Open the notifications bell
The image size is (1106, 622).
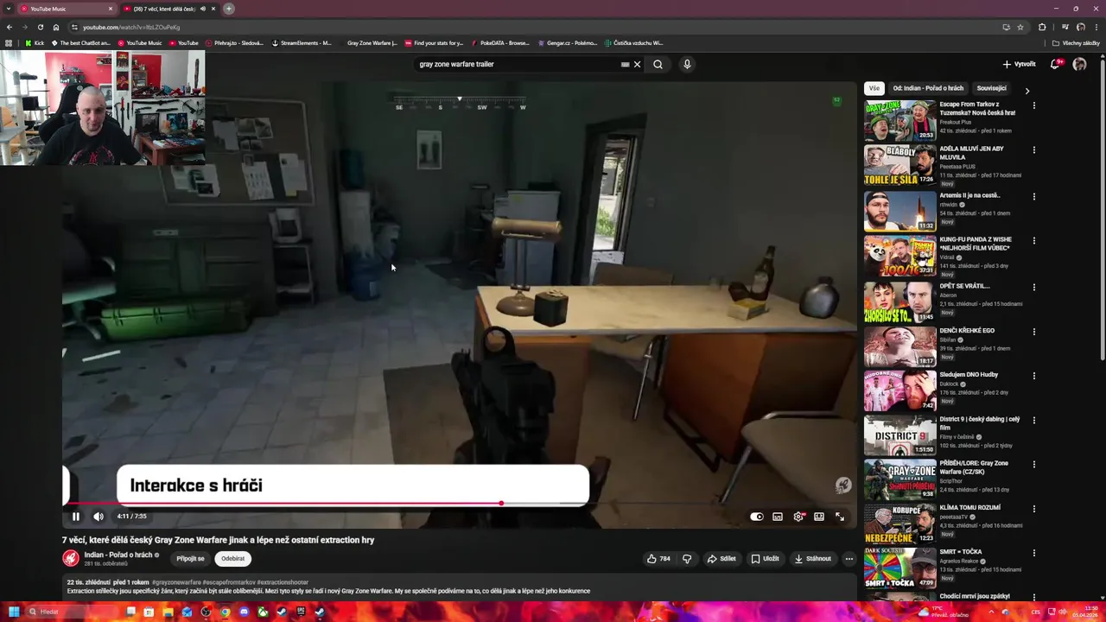click(x=1055, y=64)
